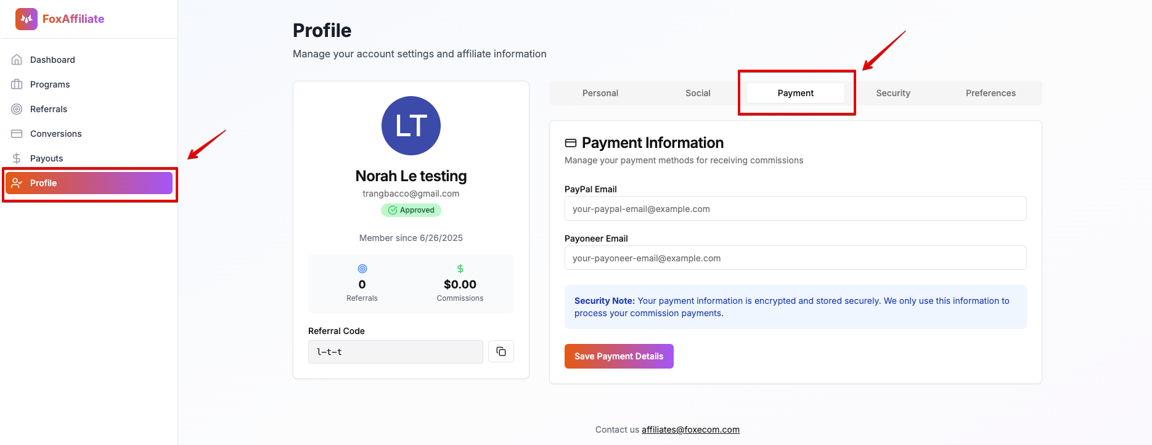Click the referral code field l-t-t

[x=396, y=352]
